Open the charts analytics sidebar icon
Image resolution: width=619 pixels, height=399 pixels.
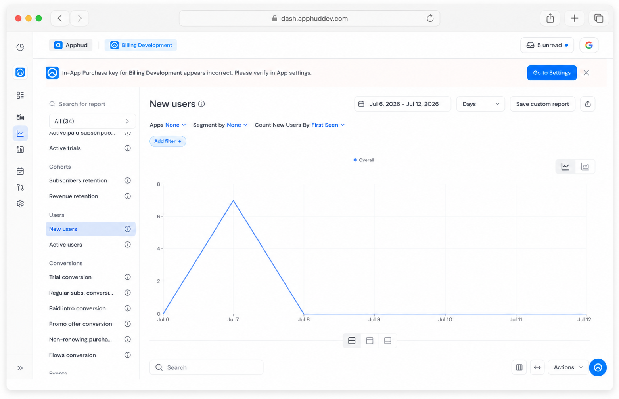[x=20, y=133]
